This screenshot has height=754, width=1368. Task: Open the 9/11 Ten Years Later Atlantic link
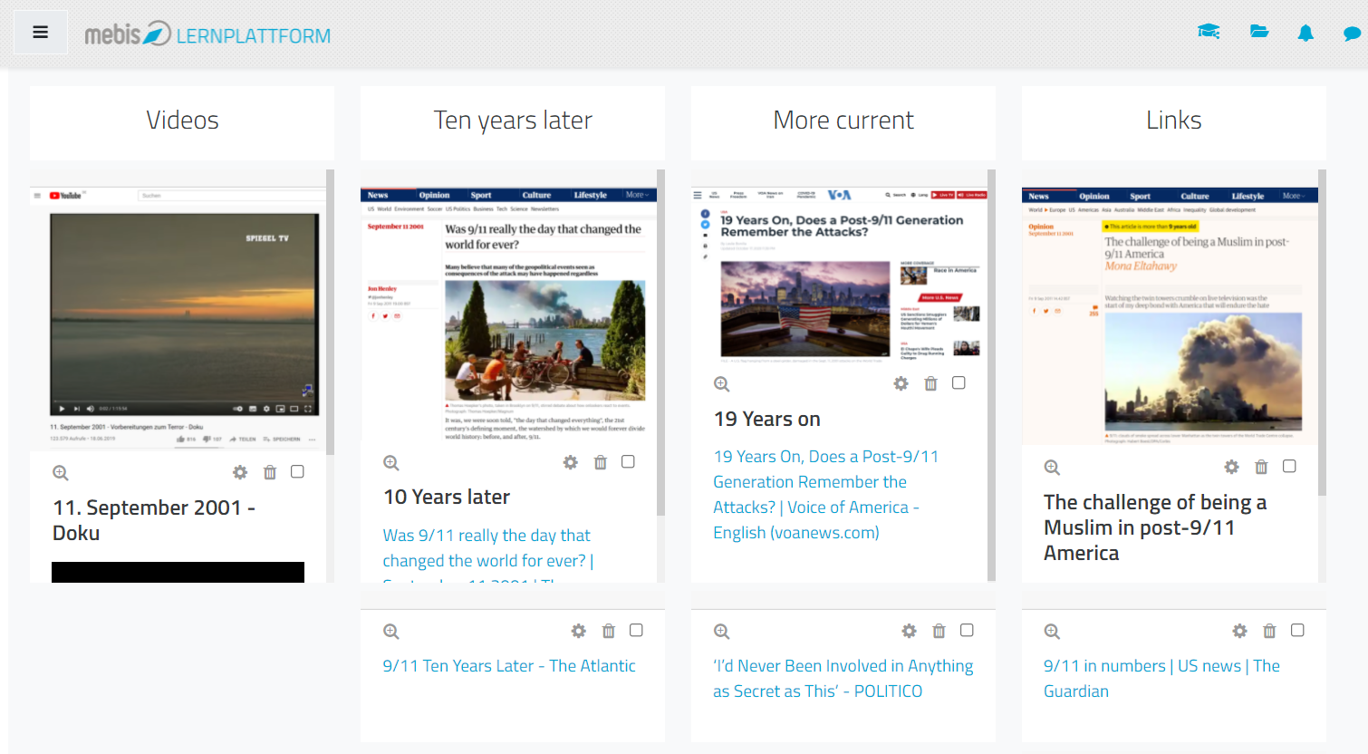pyautogui.click(x=508, y=666)
